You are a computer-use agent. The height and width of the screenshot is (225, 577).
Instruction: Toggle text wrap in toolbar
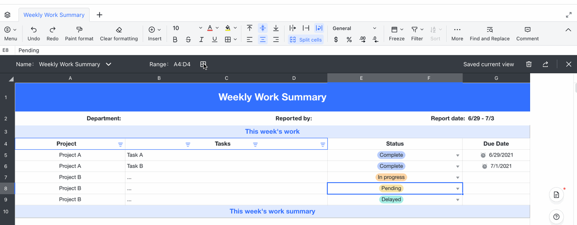click(x=319, y=28)
